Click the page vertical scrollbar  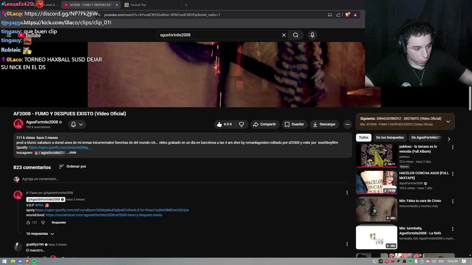pos(470,98)
